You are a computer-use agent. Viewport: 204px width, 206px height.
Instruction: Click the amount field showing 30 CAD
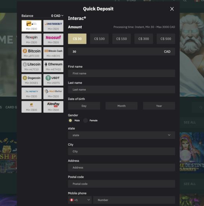(121, 52)
